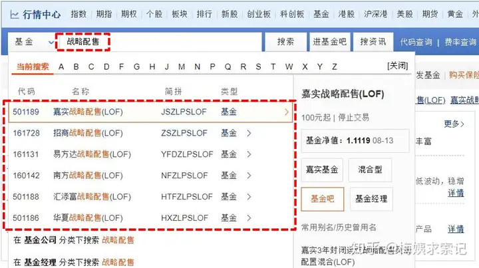The width and height of the screenshot is (479, 268).
Task: Open the 基金吧 button in detail panel
Action: (x=323, y=199)
